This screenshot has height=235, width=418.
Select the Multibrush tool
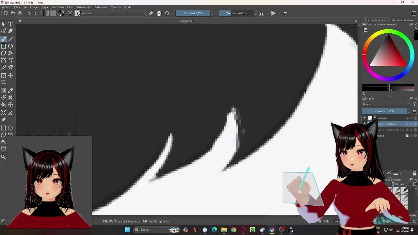[x=10, y=67]
